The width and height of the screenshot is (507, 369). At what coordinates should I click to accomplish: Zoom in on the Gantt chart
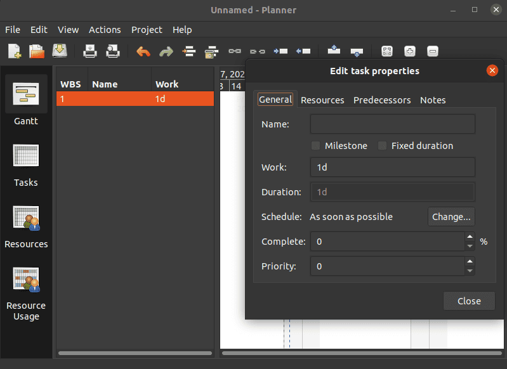click(410, 51)
